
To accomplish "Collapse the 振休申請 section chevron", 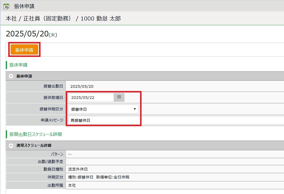I will (11, 76).
